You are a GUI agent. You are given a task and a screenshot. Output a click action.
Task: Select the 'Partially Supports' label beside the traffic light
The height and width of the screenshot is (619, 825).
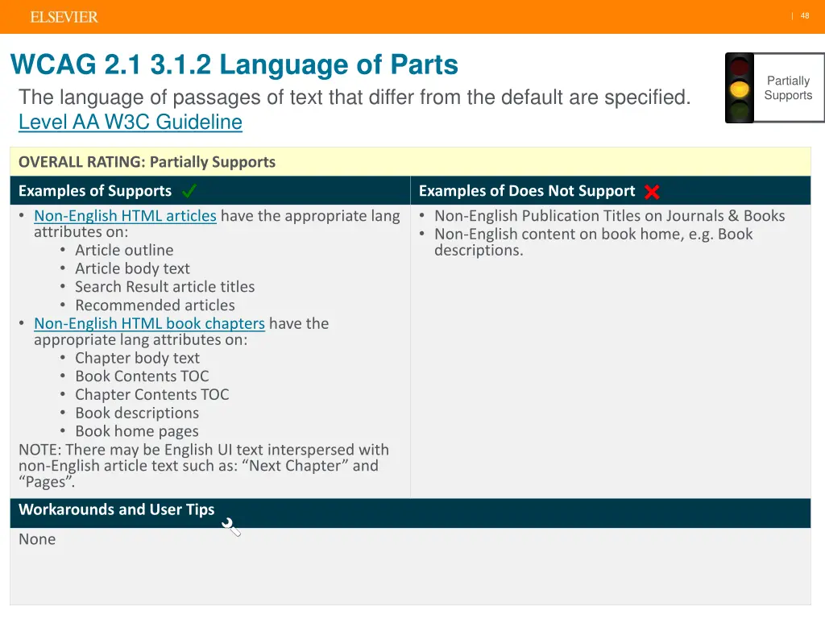(788, 88)
